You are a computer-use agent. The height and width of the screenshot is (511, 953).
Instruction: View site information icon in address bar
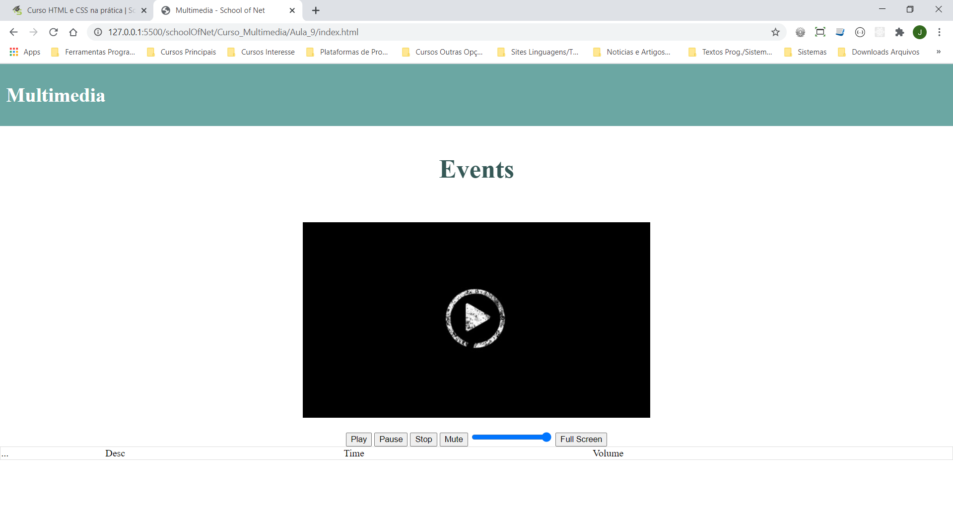[98, 32]
